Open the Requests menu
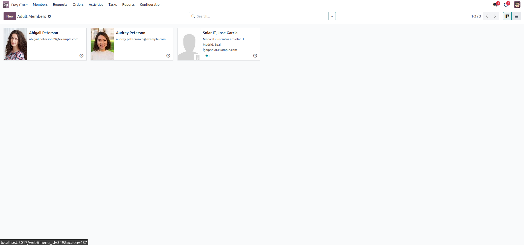The width and height of the screenshot is (524, 245). 60,5
